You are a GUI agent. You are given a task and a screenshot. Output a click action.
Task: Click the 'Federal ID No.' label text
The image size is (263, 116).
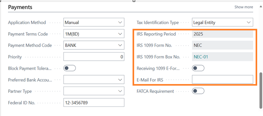pos(21,103)
